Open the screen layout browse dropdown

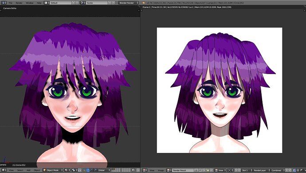coord(47,3)
